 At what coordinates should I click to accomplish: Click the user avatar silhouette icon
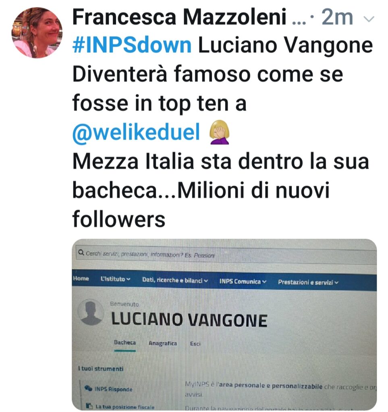pos(91,312)
